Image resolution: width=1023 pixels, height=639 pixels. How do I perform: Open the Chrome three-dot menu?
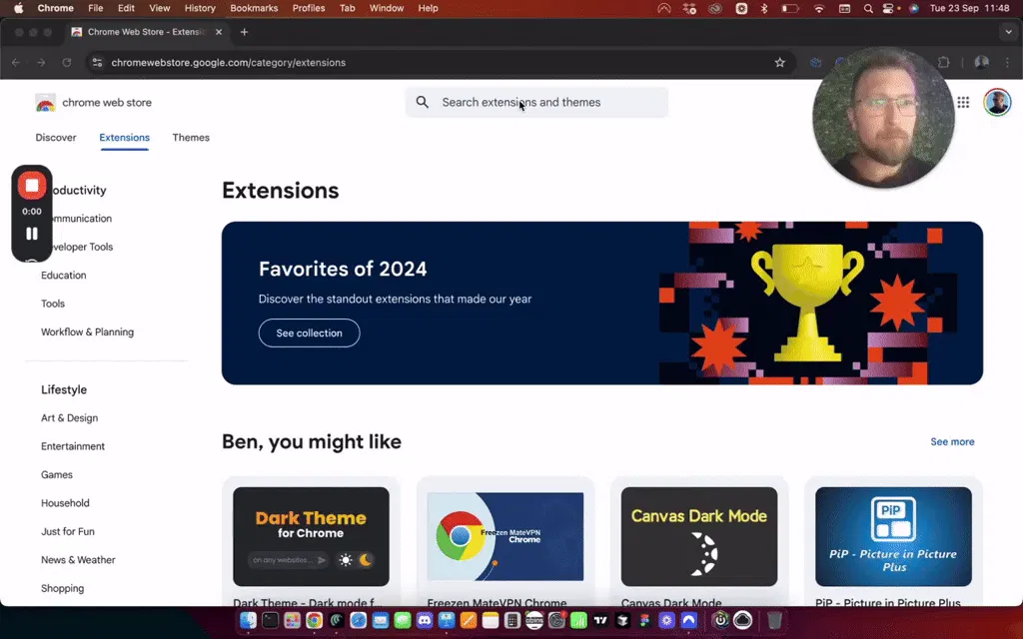pos(1007,63)
